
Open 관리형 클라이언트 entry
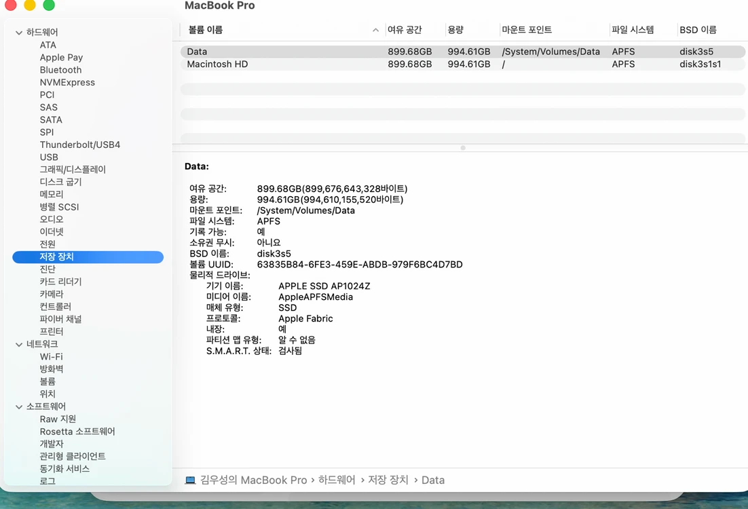[x=73, y=456]
